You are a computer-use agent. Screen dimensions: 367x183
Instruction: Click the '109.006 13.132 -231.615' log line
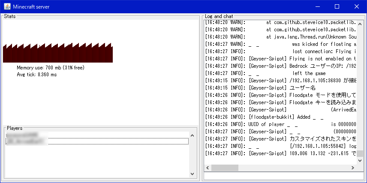tap(281, 153)
